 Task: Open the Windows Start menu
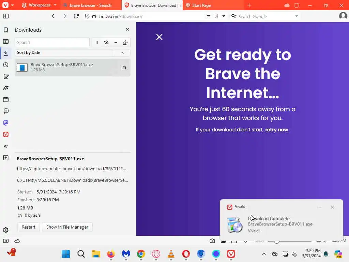66,254
